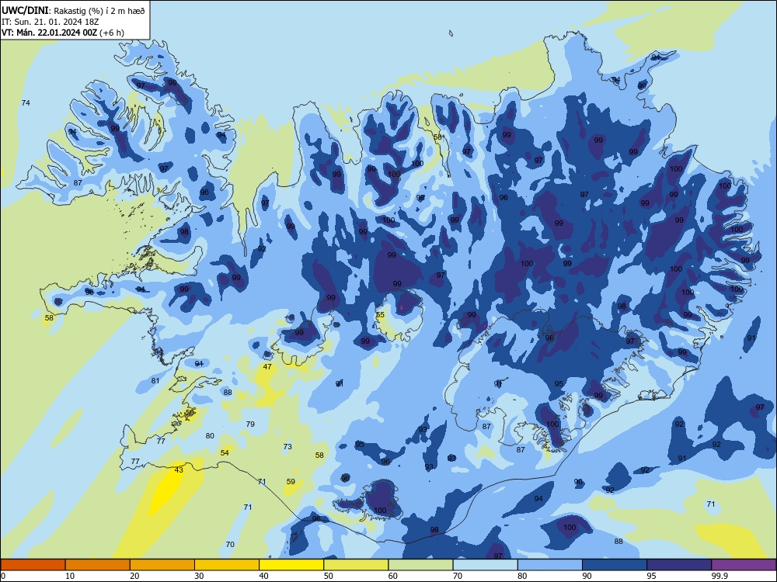Click the map humidity value '59'

click(x=291, y=482)
